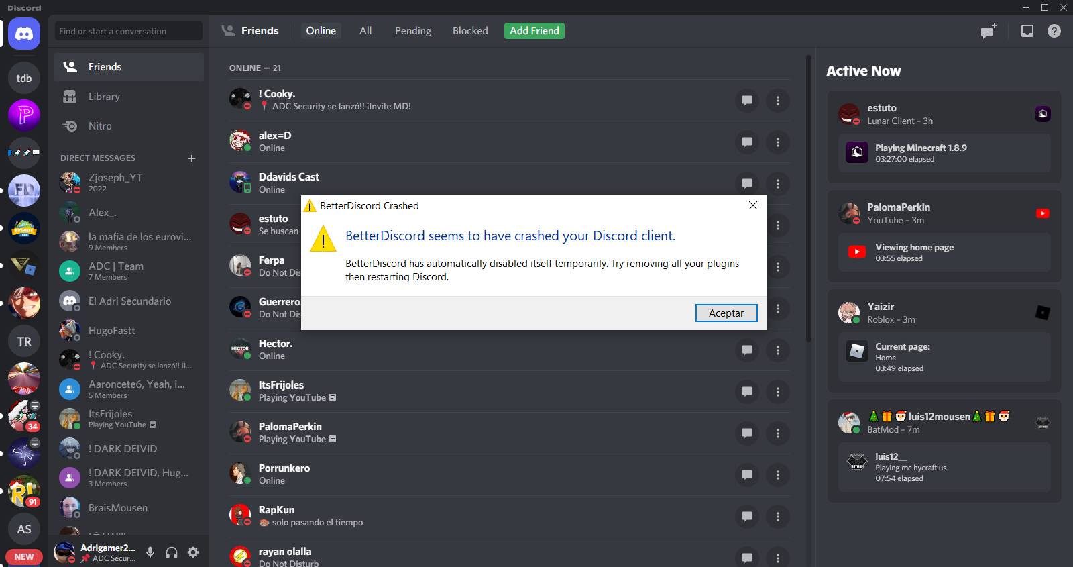Toggle deafen headphones icon
This screenshot has height=567, width=1073.
[x=172, y=552]
